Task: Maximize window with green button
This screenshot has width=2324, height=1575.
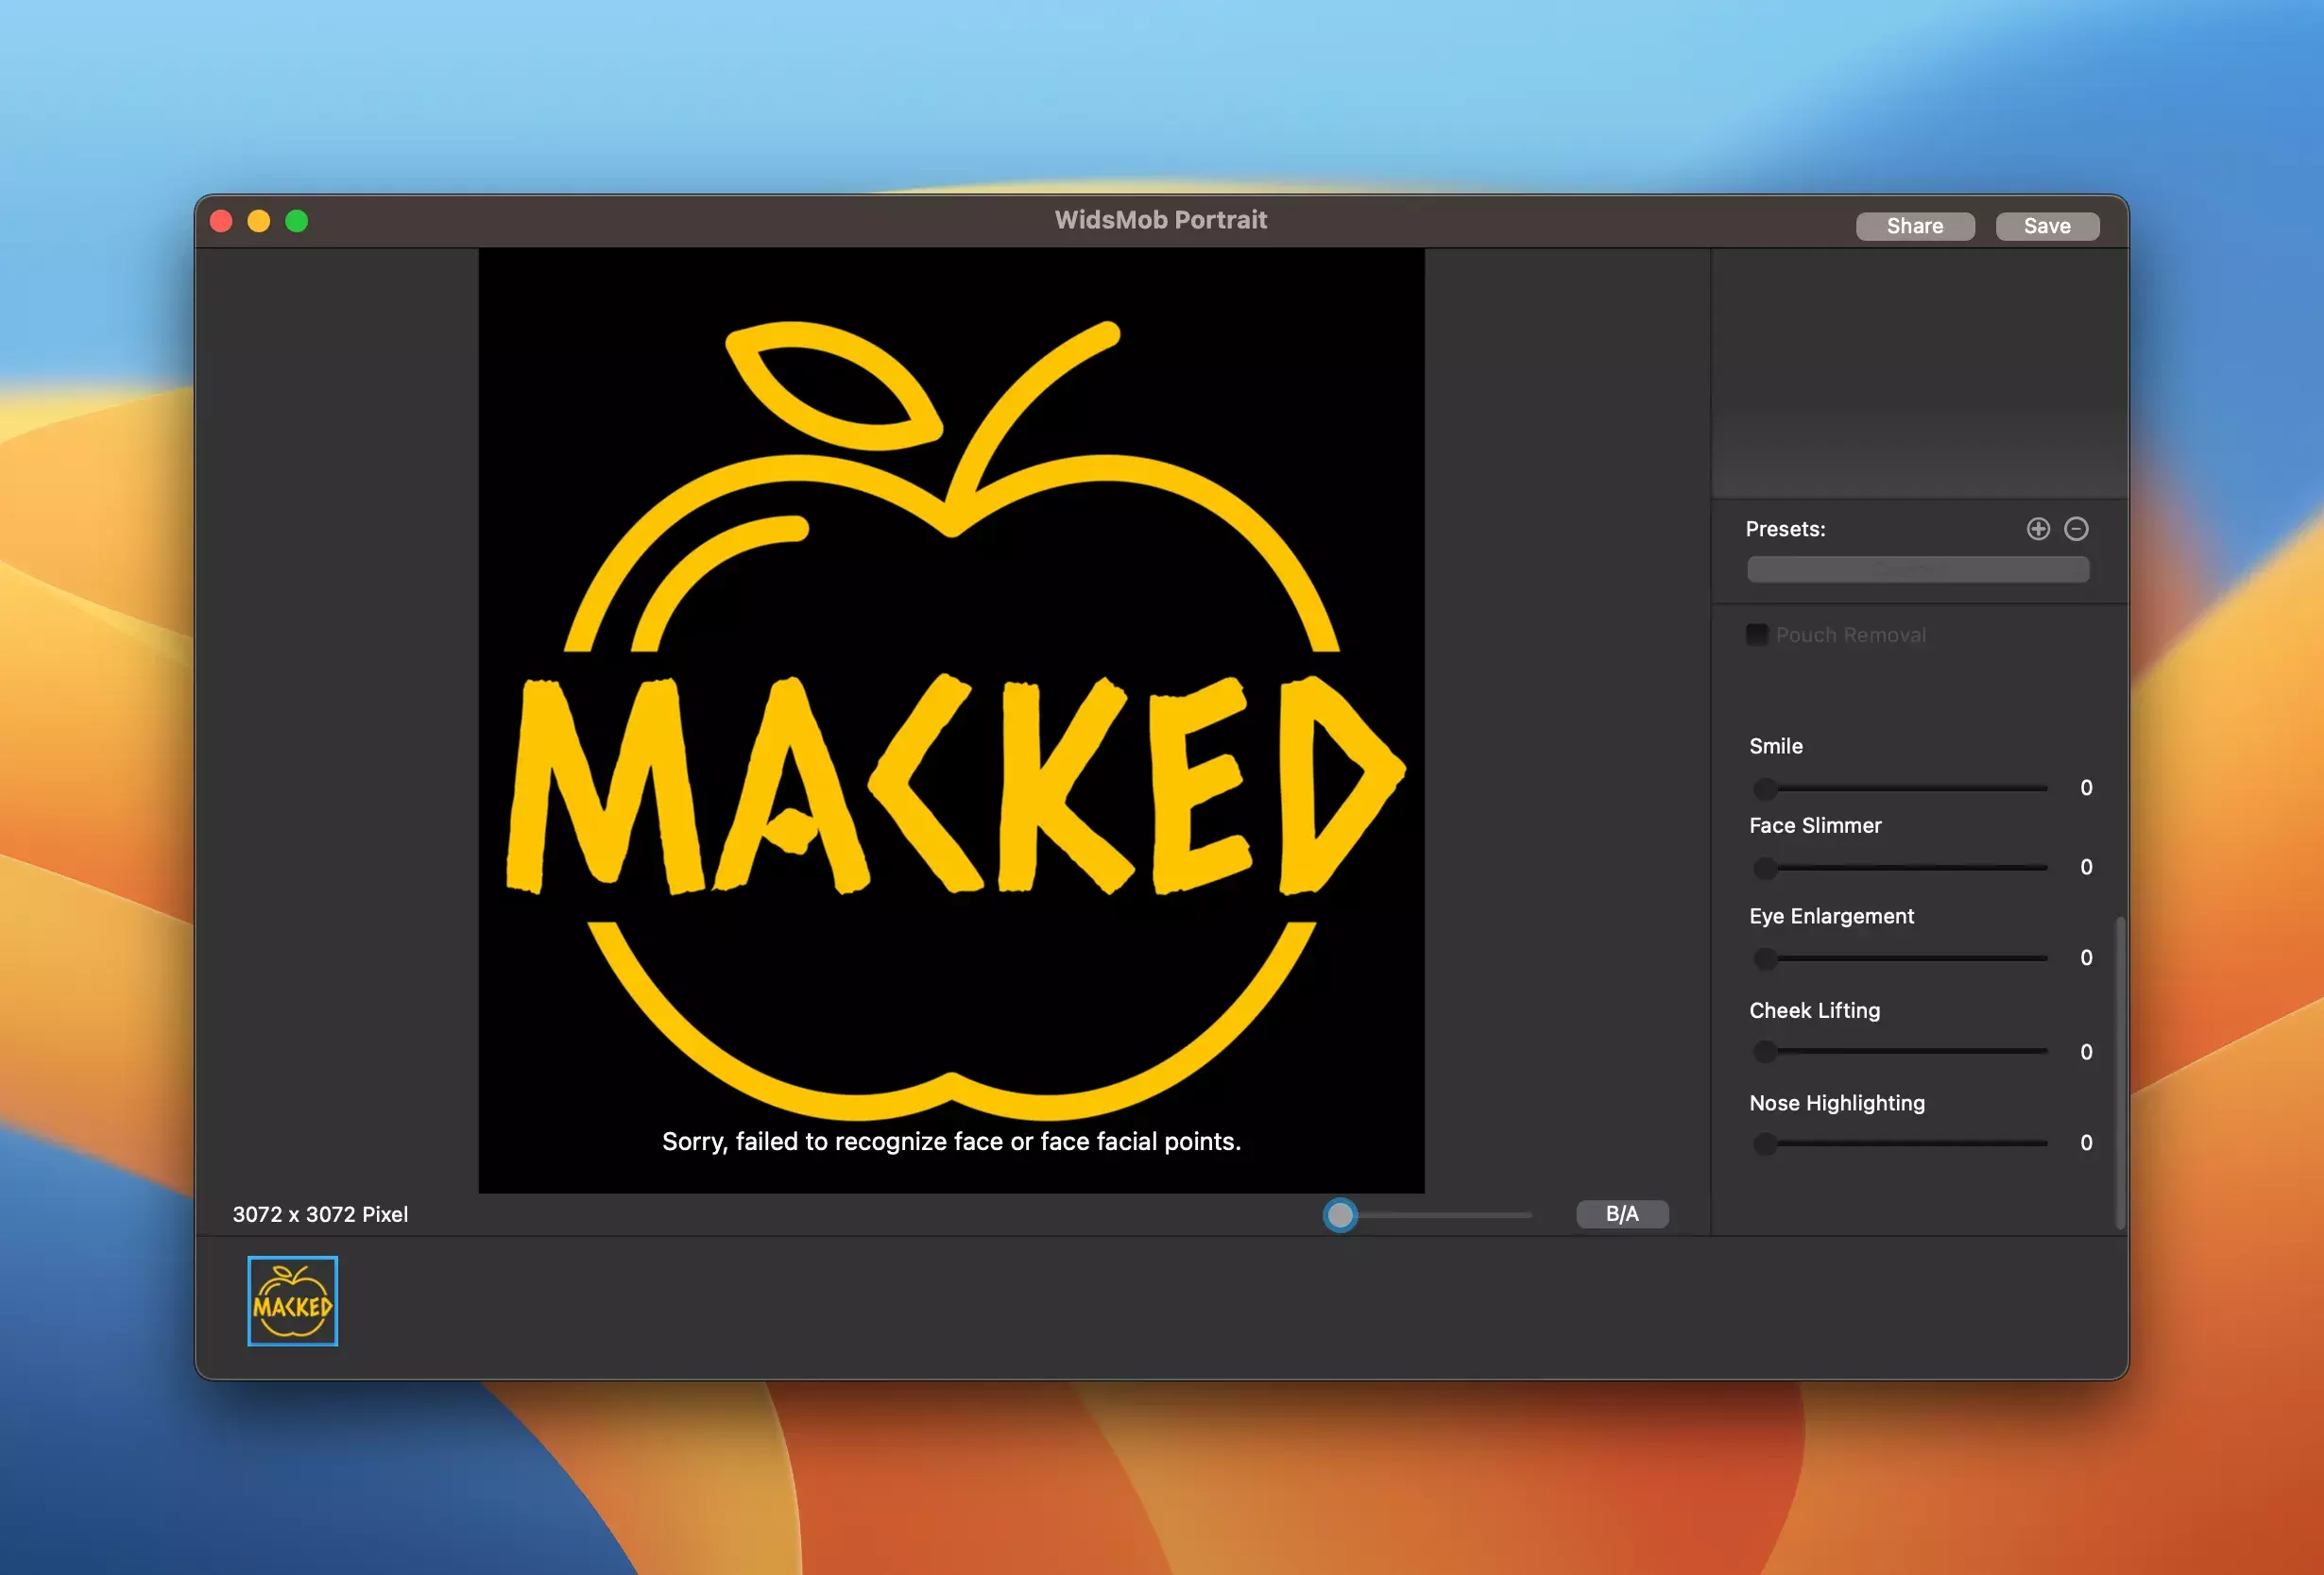Action: pos(297,221)
